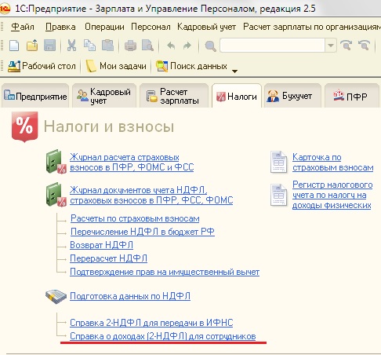Open Журнал документов учета НДФЛ link
Screen dimensions: 381x355
tap(151, 195)
